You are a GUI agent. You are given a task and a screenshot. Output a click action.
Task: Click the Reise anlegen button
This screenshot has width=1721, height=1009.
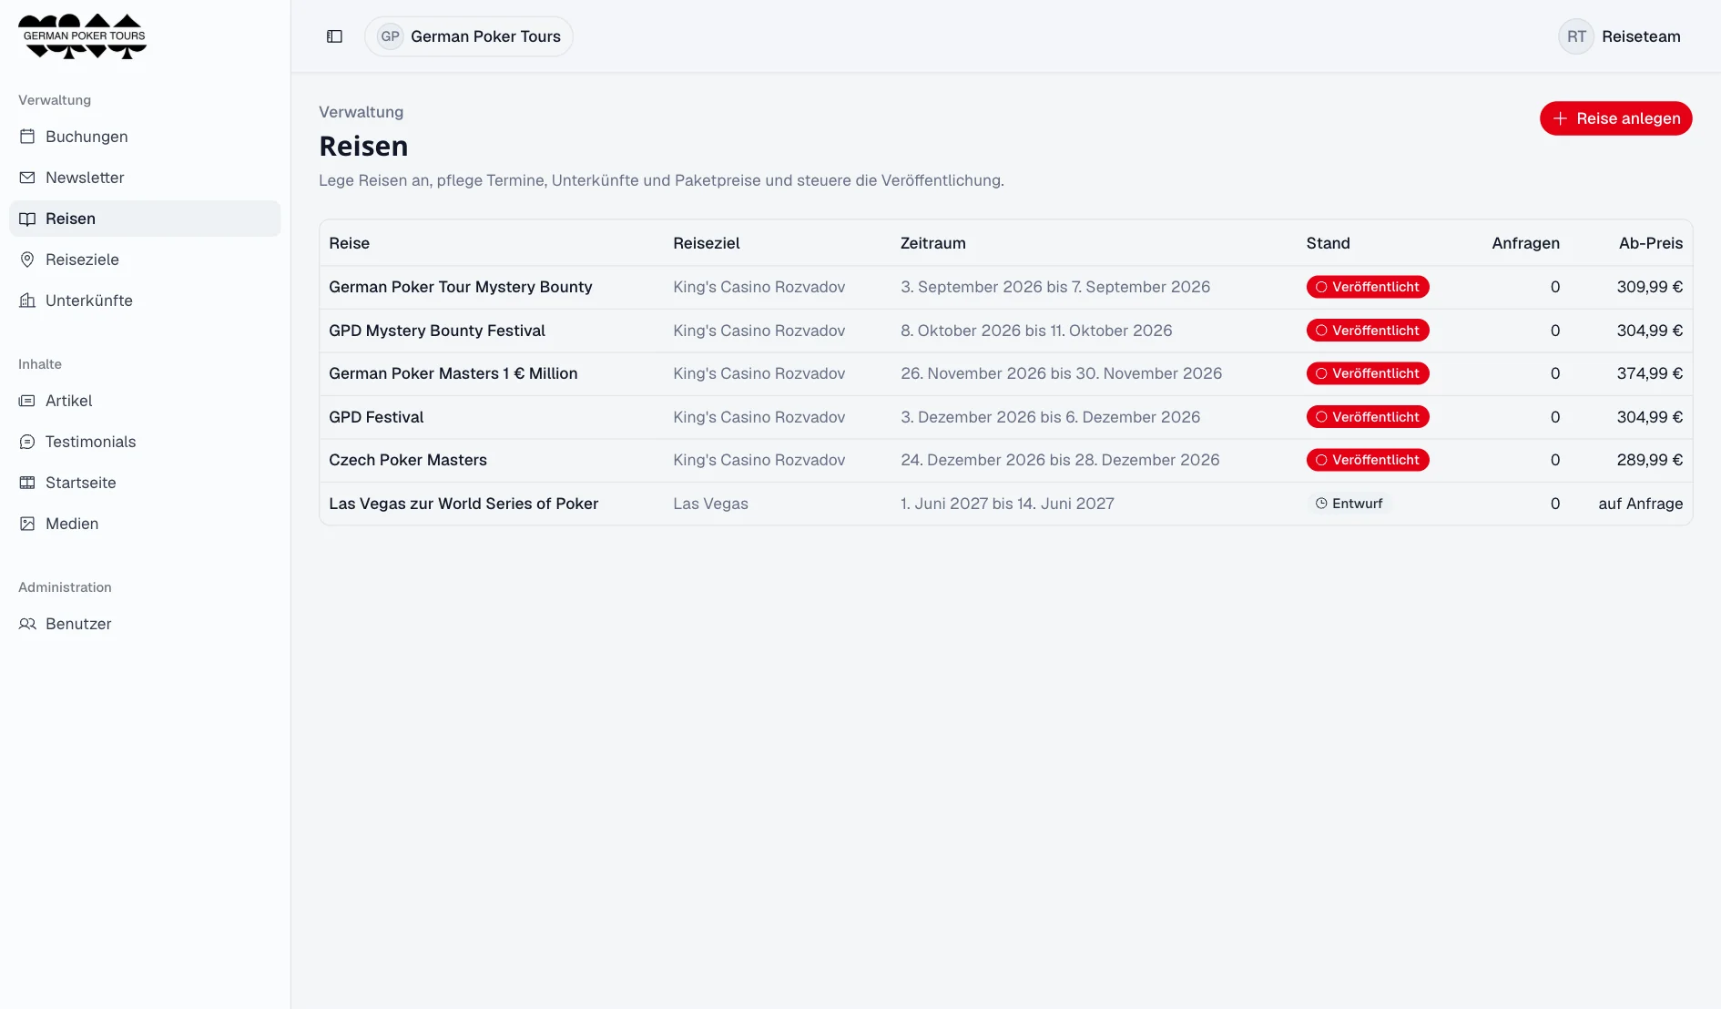[1615, 118]
